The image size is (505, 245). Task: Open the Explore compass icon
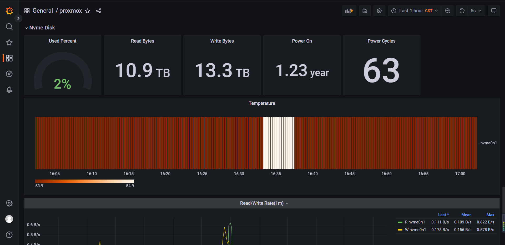[x=9, y=74]
